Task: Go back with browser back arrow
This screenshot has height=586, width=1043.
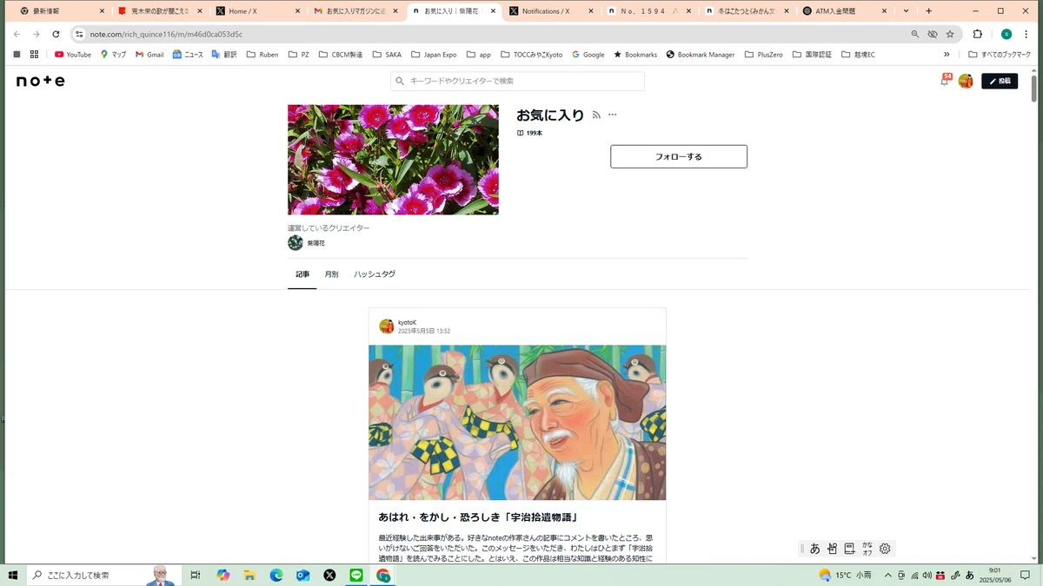Action: [x=17, y=34]
